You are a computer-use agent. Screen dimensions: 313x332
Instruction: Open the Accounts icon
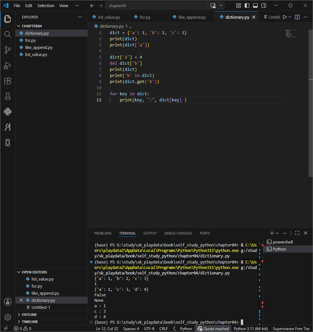tap(8, 302)
